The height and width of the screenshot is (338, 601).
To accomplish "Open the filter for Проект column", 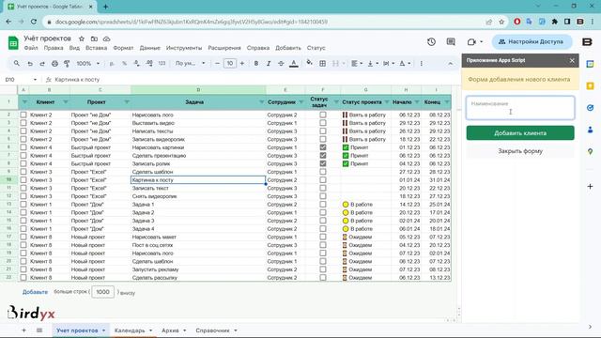I will [127, 102].
